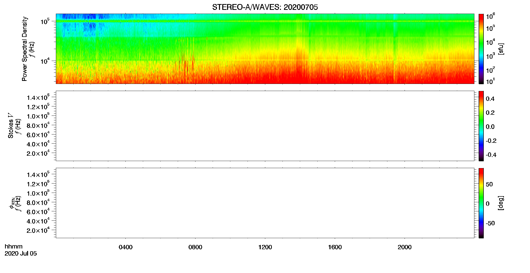The width and height of the screenshot is (530, 273).
Task: Click the 0400 time tick label
Action: coord(125,247)
